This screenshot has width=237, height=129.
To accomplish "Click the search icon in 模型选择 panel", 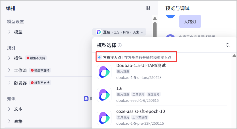I will pos(228,45).
